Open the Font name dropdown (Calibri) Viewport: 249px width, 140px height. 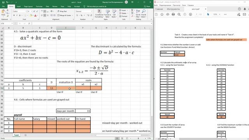(x=26, y=11)
